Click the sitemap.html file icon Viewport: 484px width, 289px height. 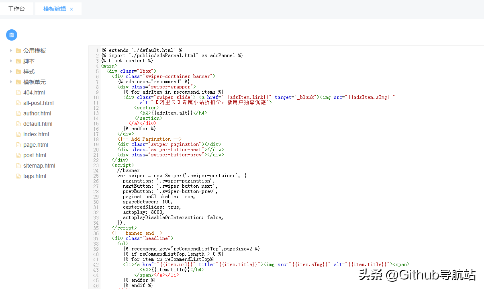(18, 166)
